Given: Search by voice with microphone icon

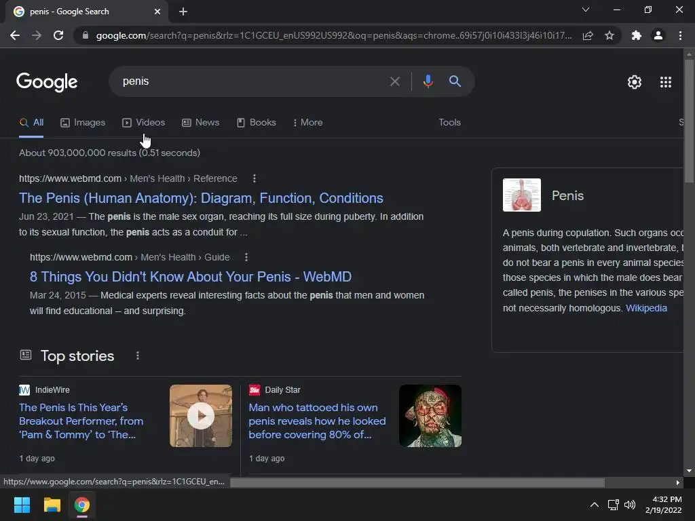Looking at the screenshot, I should (428, 81).
